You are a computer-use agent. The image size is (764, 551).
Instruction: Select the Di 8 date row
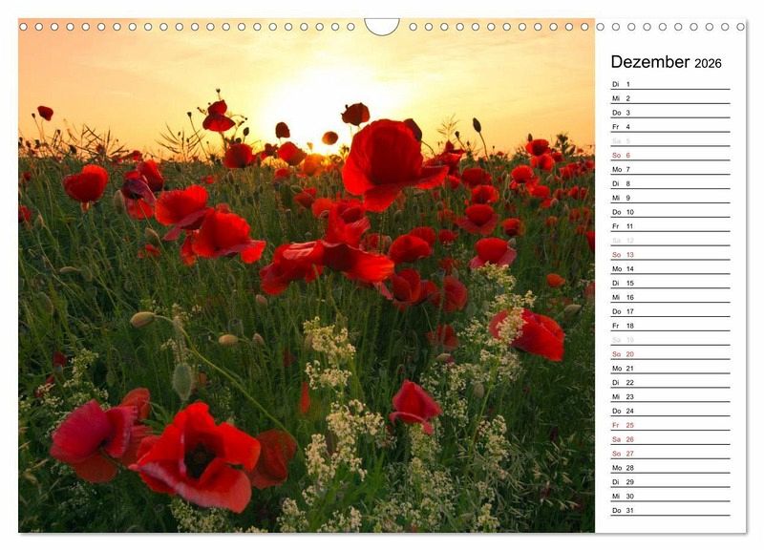pos(670,183)
